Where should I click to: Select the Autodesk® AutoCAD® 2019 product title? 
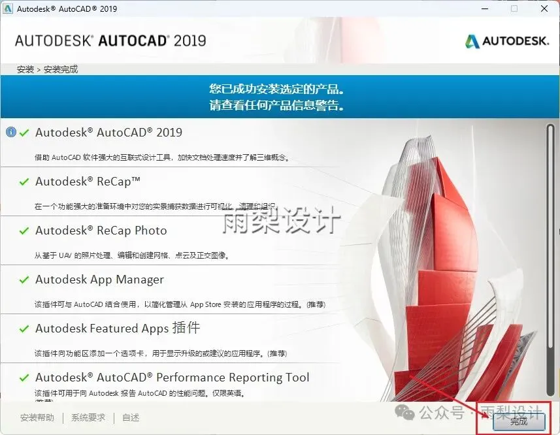[108, 133]
